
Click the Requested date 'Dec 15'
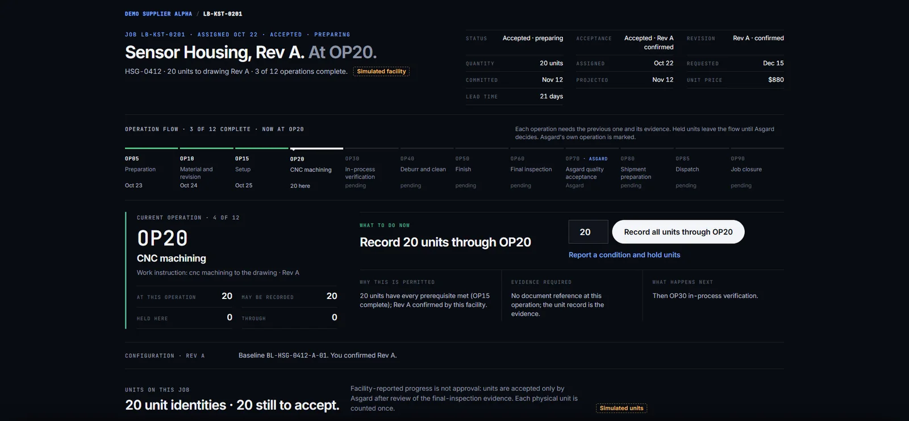(x=773, y=63)
